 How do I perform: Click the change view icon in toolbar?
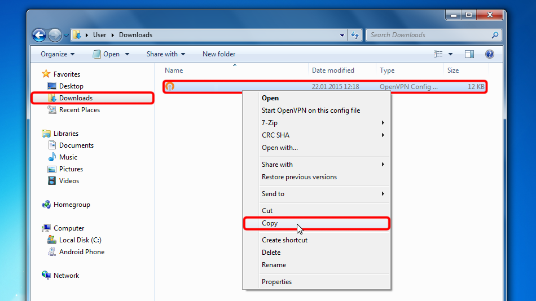coord(438,54)
